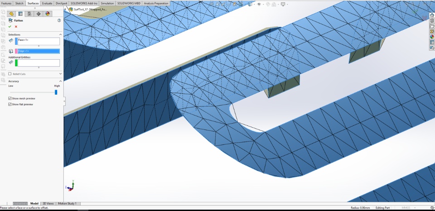This screenshot has height=211, width=435.
Task: Click the status bar icon at far right
Action: pos(432,208)
